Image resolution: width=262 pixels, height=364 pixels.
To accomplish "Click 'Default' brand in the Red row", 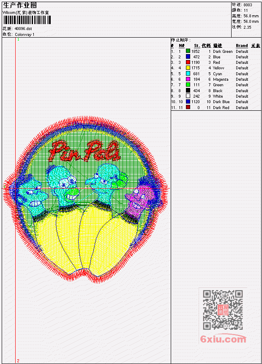I will pyautogui.click(x=242, y=63).
